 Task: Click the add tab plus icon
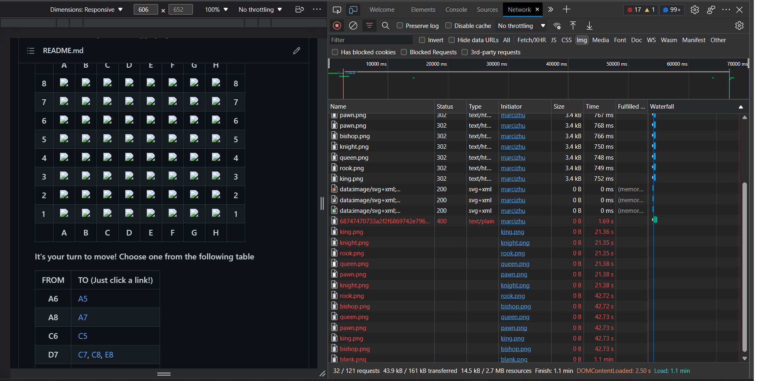[567, 9]
